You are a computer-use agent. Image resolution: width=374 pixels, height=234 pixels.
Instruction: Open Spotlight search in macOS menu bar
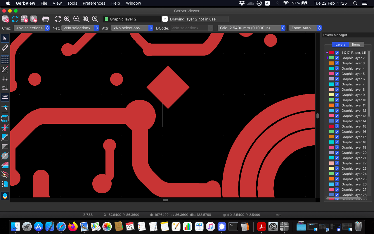coord(355,3)
